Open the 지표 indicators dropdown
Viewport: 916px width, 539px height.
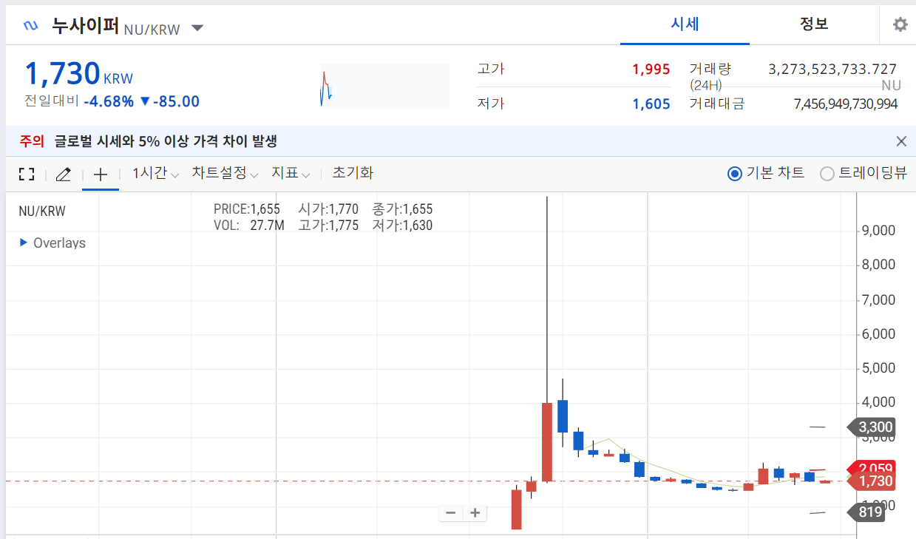[x=291, y=174]
